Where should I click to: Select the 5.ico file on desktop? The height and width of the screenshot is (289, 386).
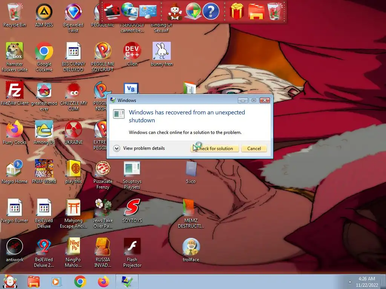pyautogui.click(x=191, y=172)
